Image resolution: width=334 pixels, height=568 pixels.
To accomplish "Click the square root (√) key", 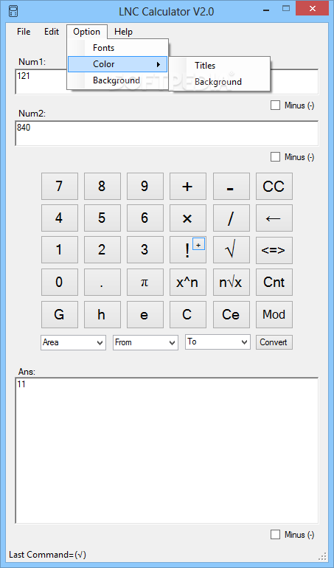I will click(231, 250).
